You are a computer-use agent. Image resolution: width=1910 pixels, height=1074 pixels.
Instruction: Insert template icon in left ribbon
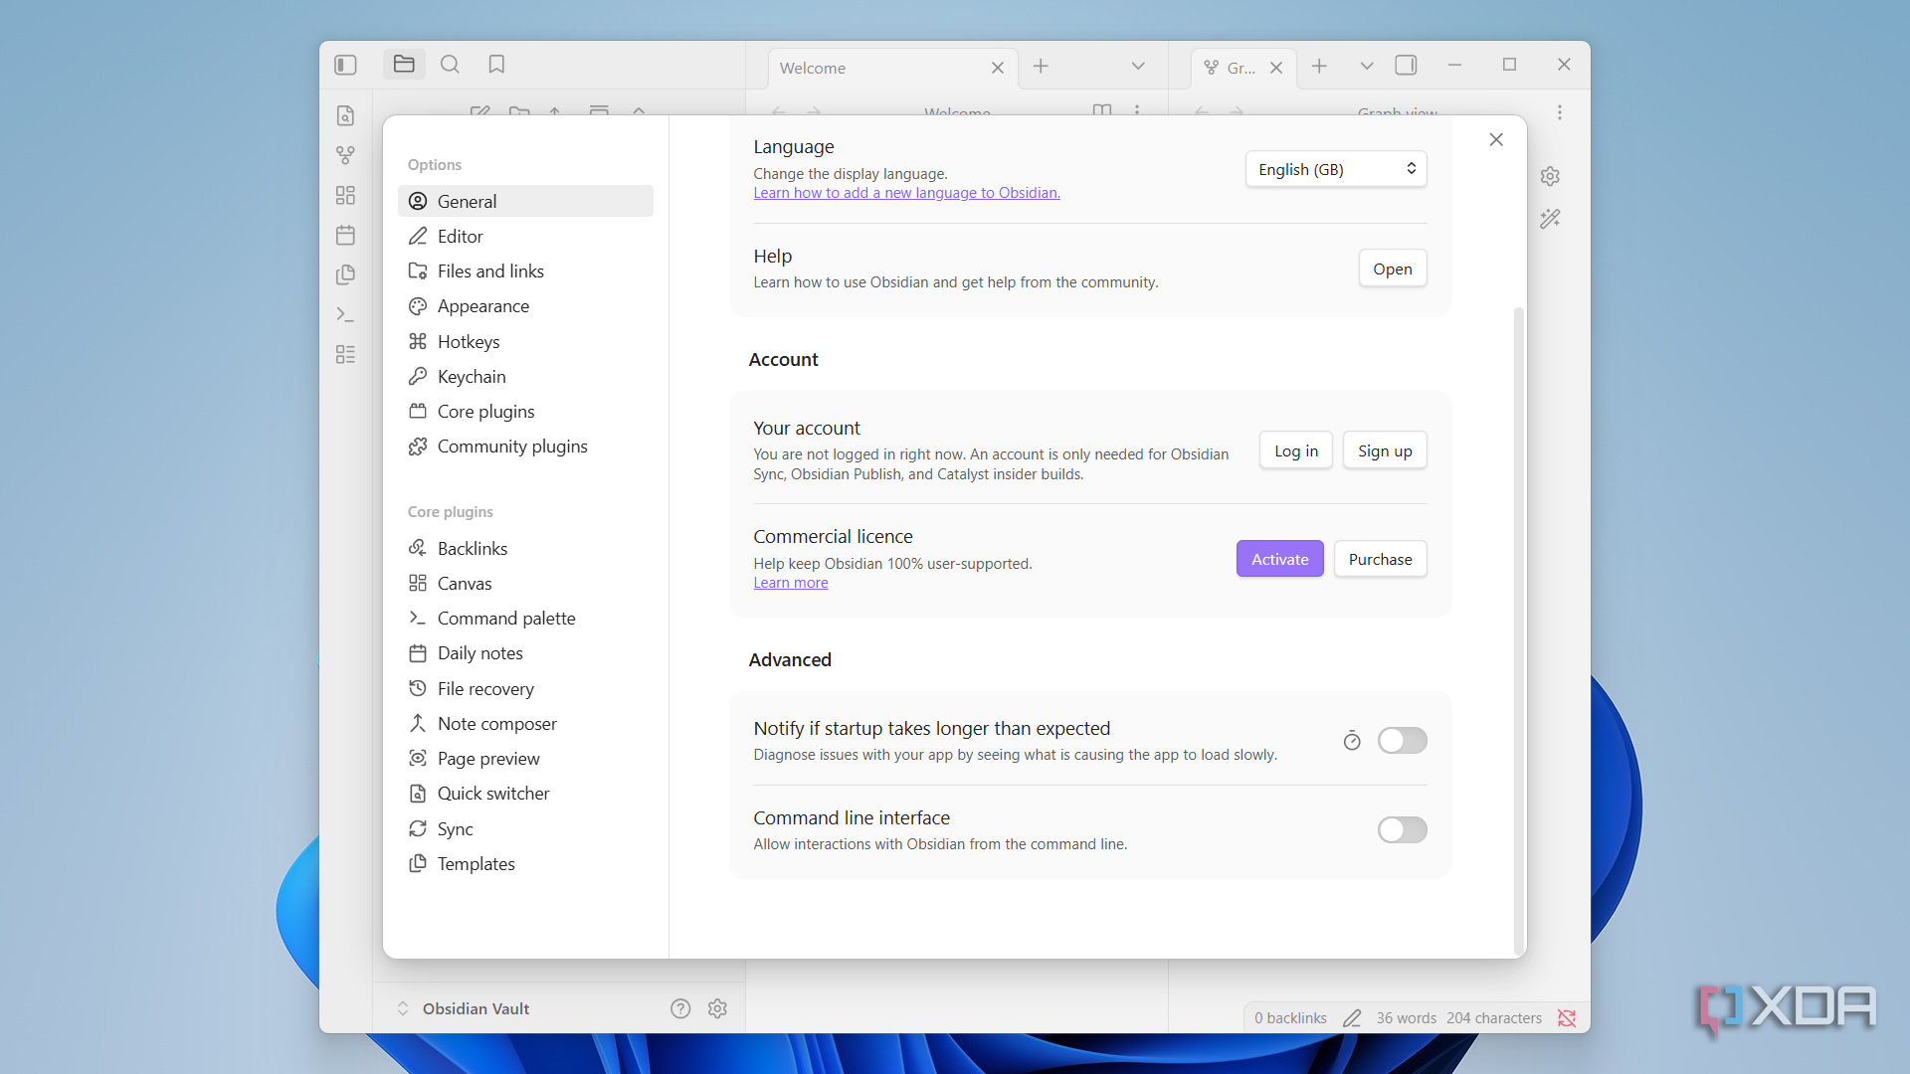coord(345,275)
